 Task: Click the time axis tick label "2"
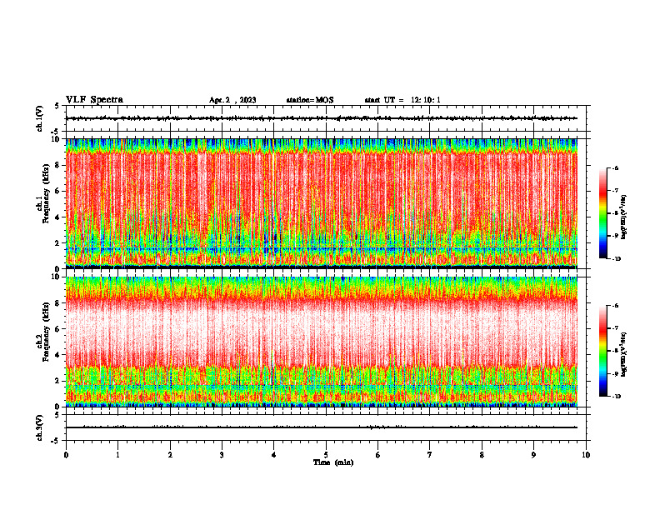[x=170, y=455]
